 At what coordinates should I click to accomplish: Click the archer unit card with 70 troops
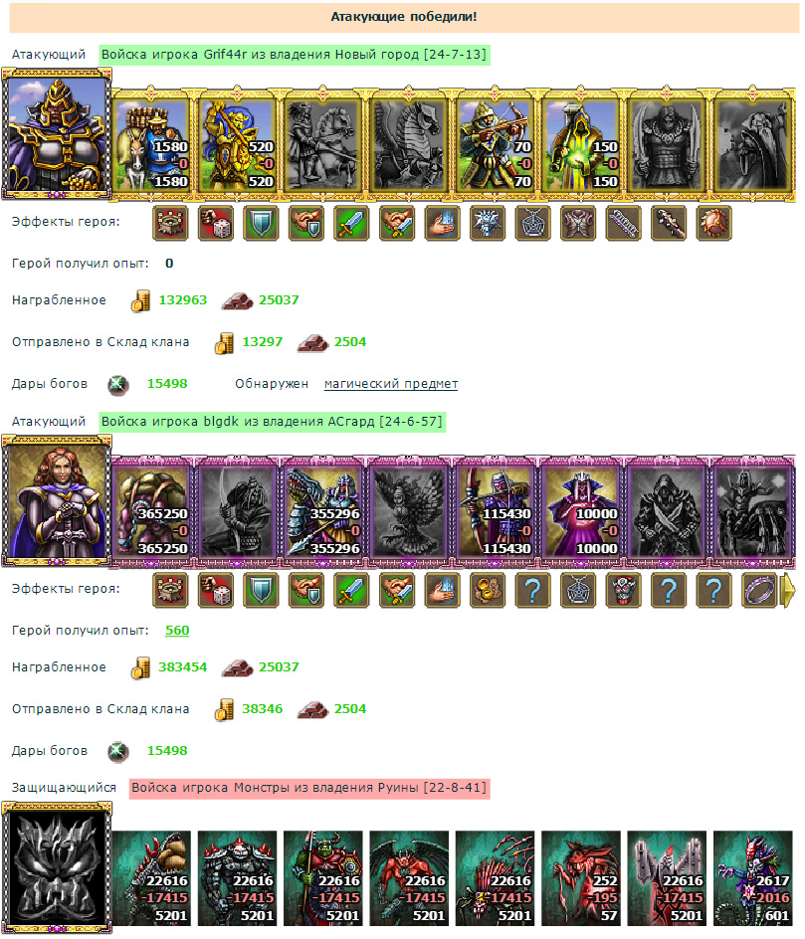tap(495, 144)
